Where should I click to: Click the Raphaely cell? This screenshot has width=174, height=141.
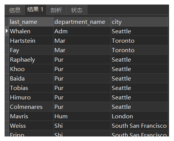pos(31,60)
